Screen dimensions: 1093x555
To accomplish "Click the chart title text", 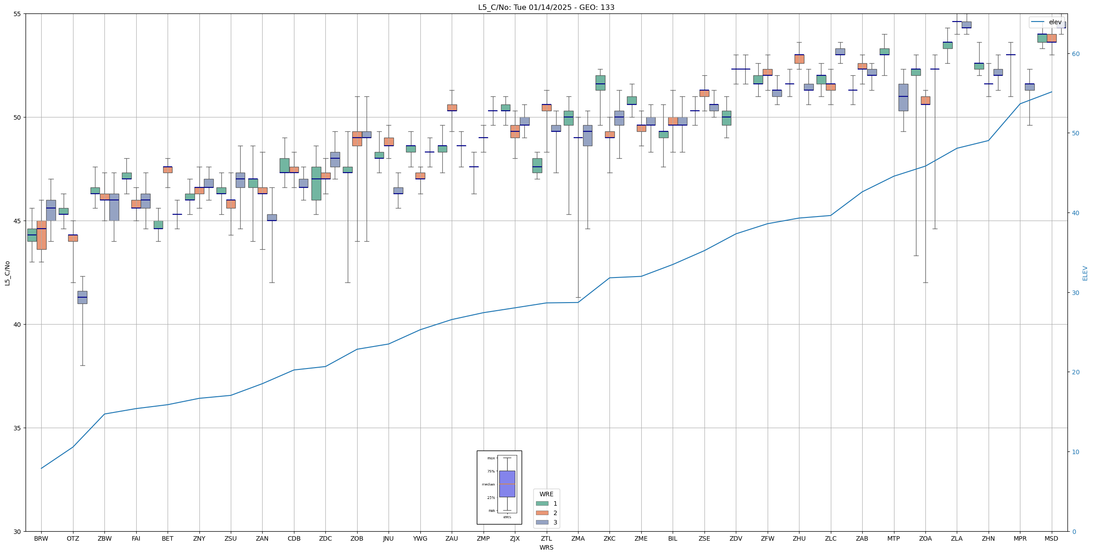I will tap(546, 7).
